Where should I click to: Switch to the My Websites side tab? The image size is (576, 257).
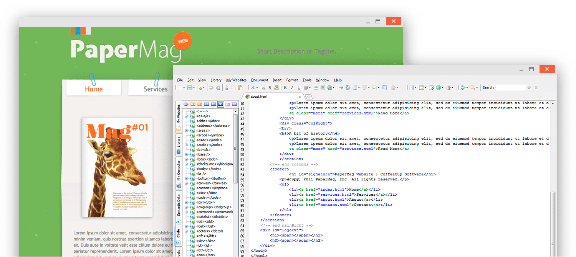tap(178, 117)
